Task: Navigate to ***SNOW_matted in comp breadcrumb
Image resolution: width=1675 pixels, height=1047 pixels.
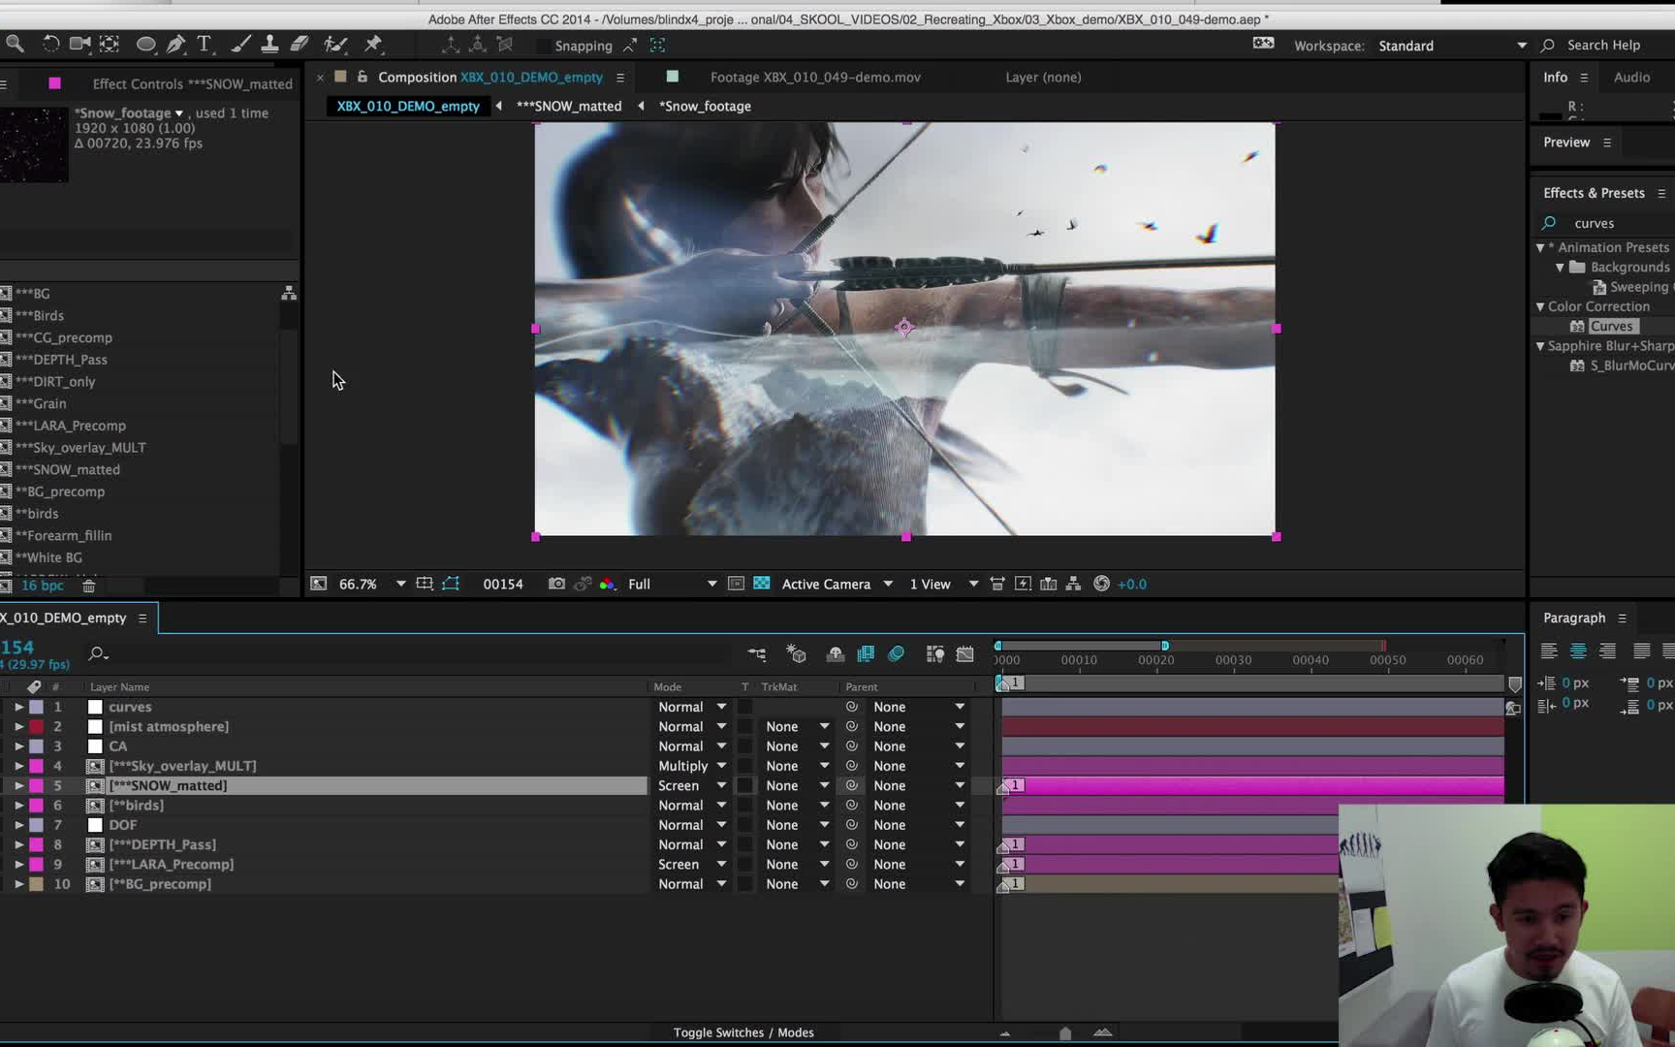Action: [x=569, y=106]
